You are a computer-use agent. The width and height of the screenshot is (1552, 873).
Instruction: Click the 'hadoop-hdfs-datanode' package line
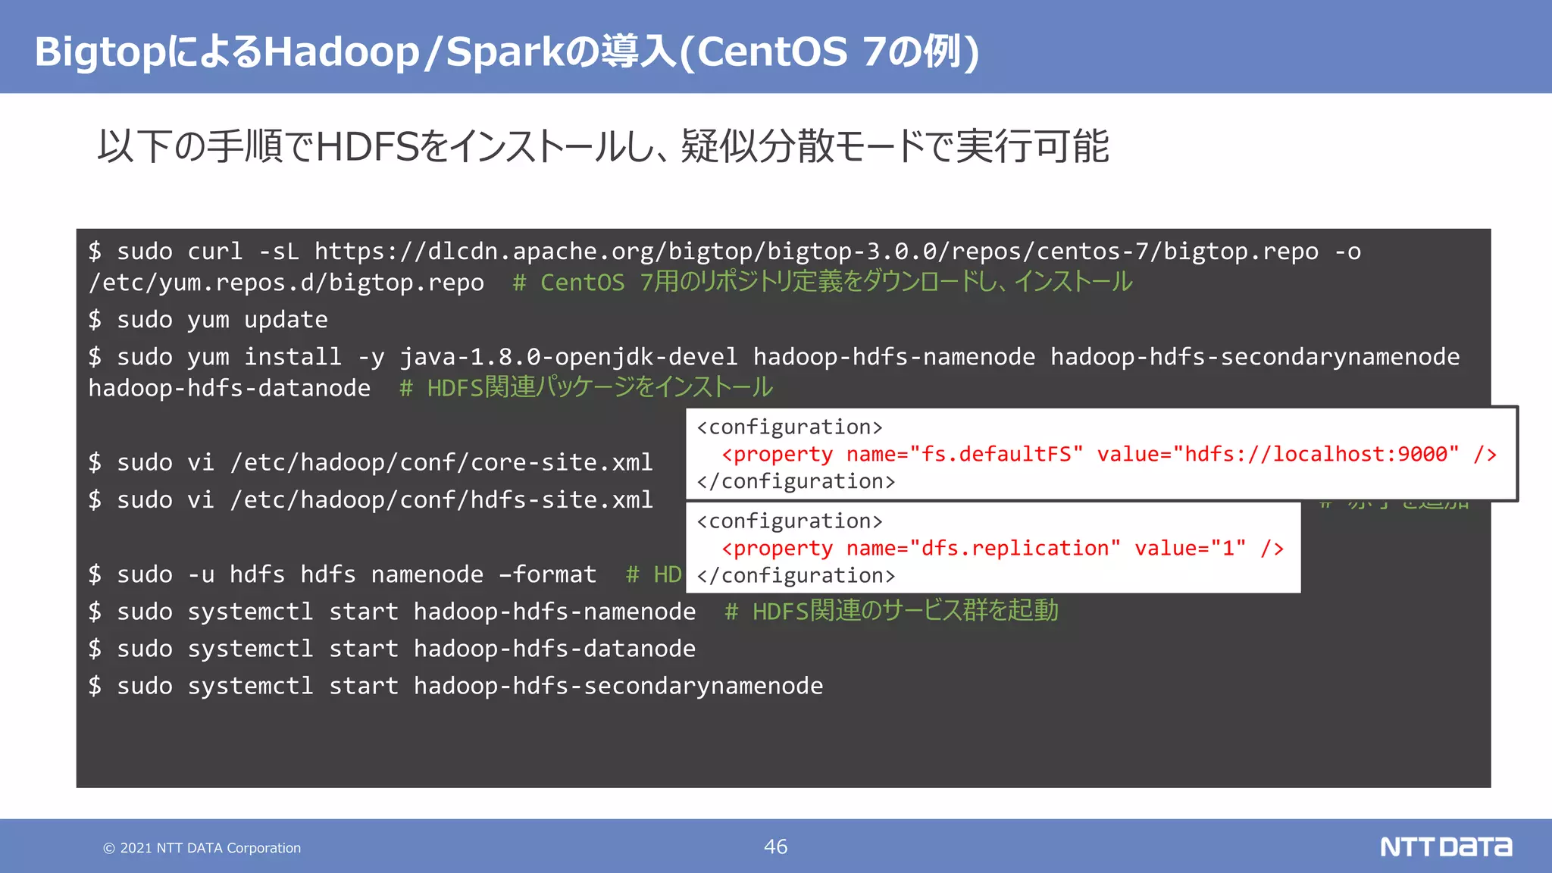click(230, 388)
